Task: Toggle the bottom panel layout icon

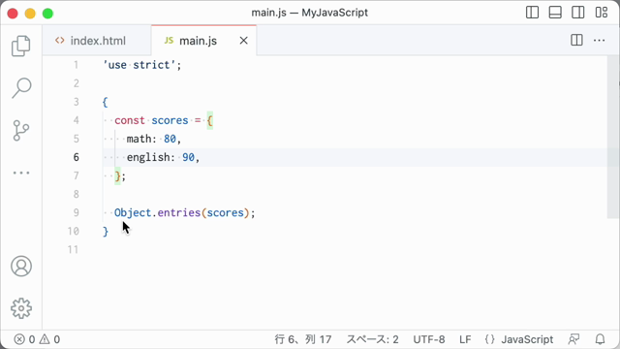Action: click(555, 13)
